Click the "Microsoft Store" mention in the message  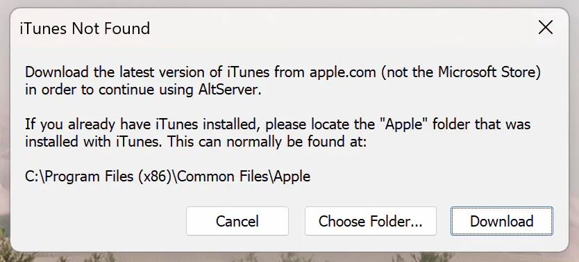coord(487,72)
